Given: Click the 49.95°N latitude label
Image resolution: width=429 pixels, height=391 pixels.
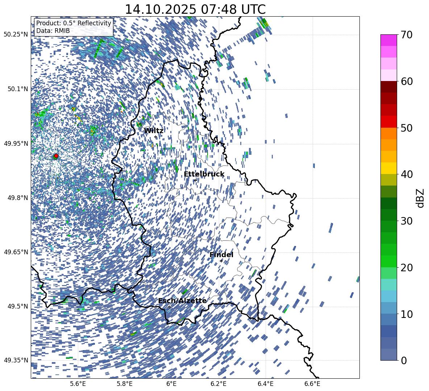Looking at the screenshot, I should coord(16,143).
